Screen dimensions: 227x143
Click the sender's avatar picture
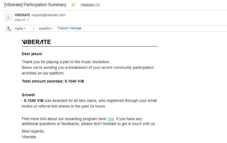pyautogui.click(x=8, y=17)
